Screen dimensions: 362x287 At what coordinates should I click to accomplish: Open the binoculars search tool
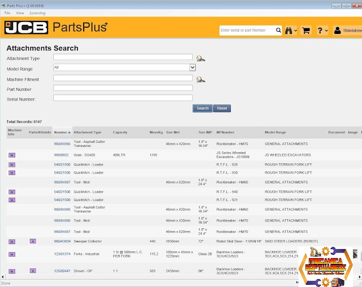288,31
